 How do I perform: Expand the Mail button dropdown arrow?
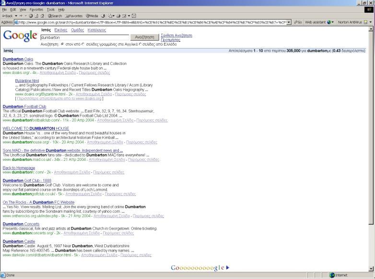click(113, 16)
